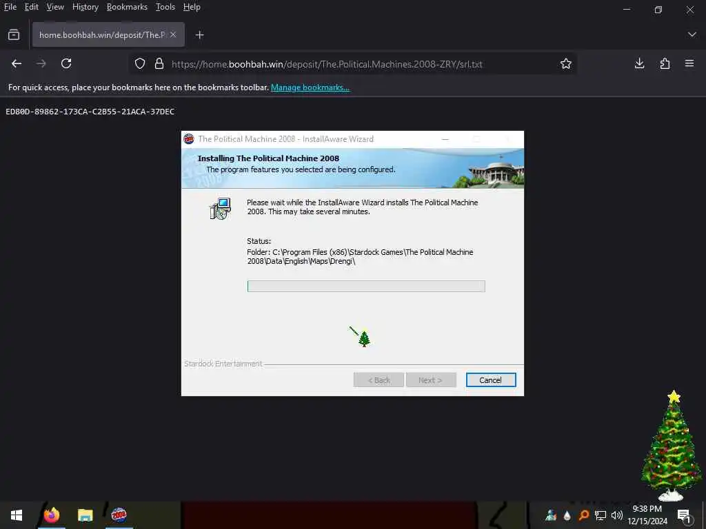This screenshot has width=706, height=529.
Task: Click the Stardock Entertainment label
Action: pyautogui.click(x=223, y=364)
